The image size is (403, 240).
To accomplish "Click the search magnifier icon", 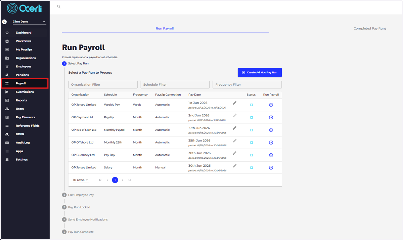I will pos(59,6).
